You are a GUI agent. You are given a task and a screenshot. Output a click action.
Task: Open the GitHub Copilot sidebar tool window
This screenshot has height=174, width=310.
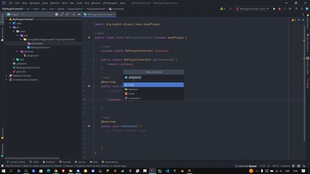pyautogui.click(x=308, y=66)
